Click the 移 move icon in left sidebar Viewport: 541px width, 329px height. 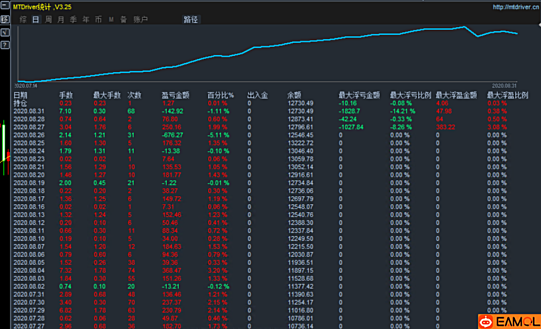point(5,19)
